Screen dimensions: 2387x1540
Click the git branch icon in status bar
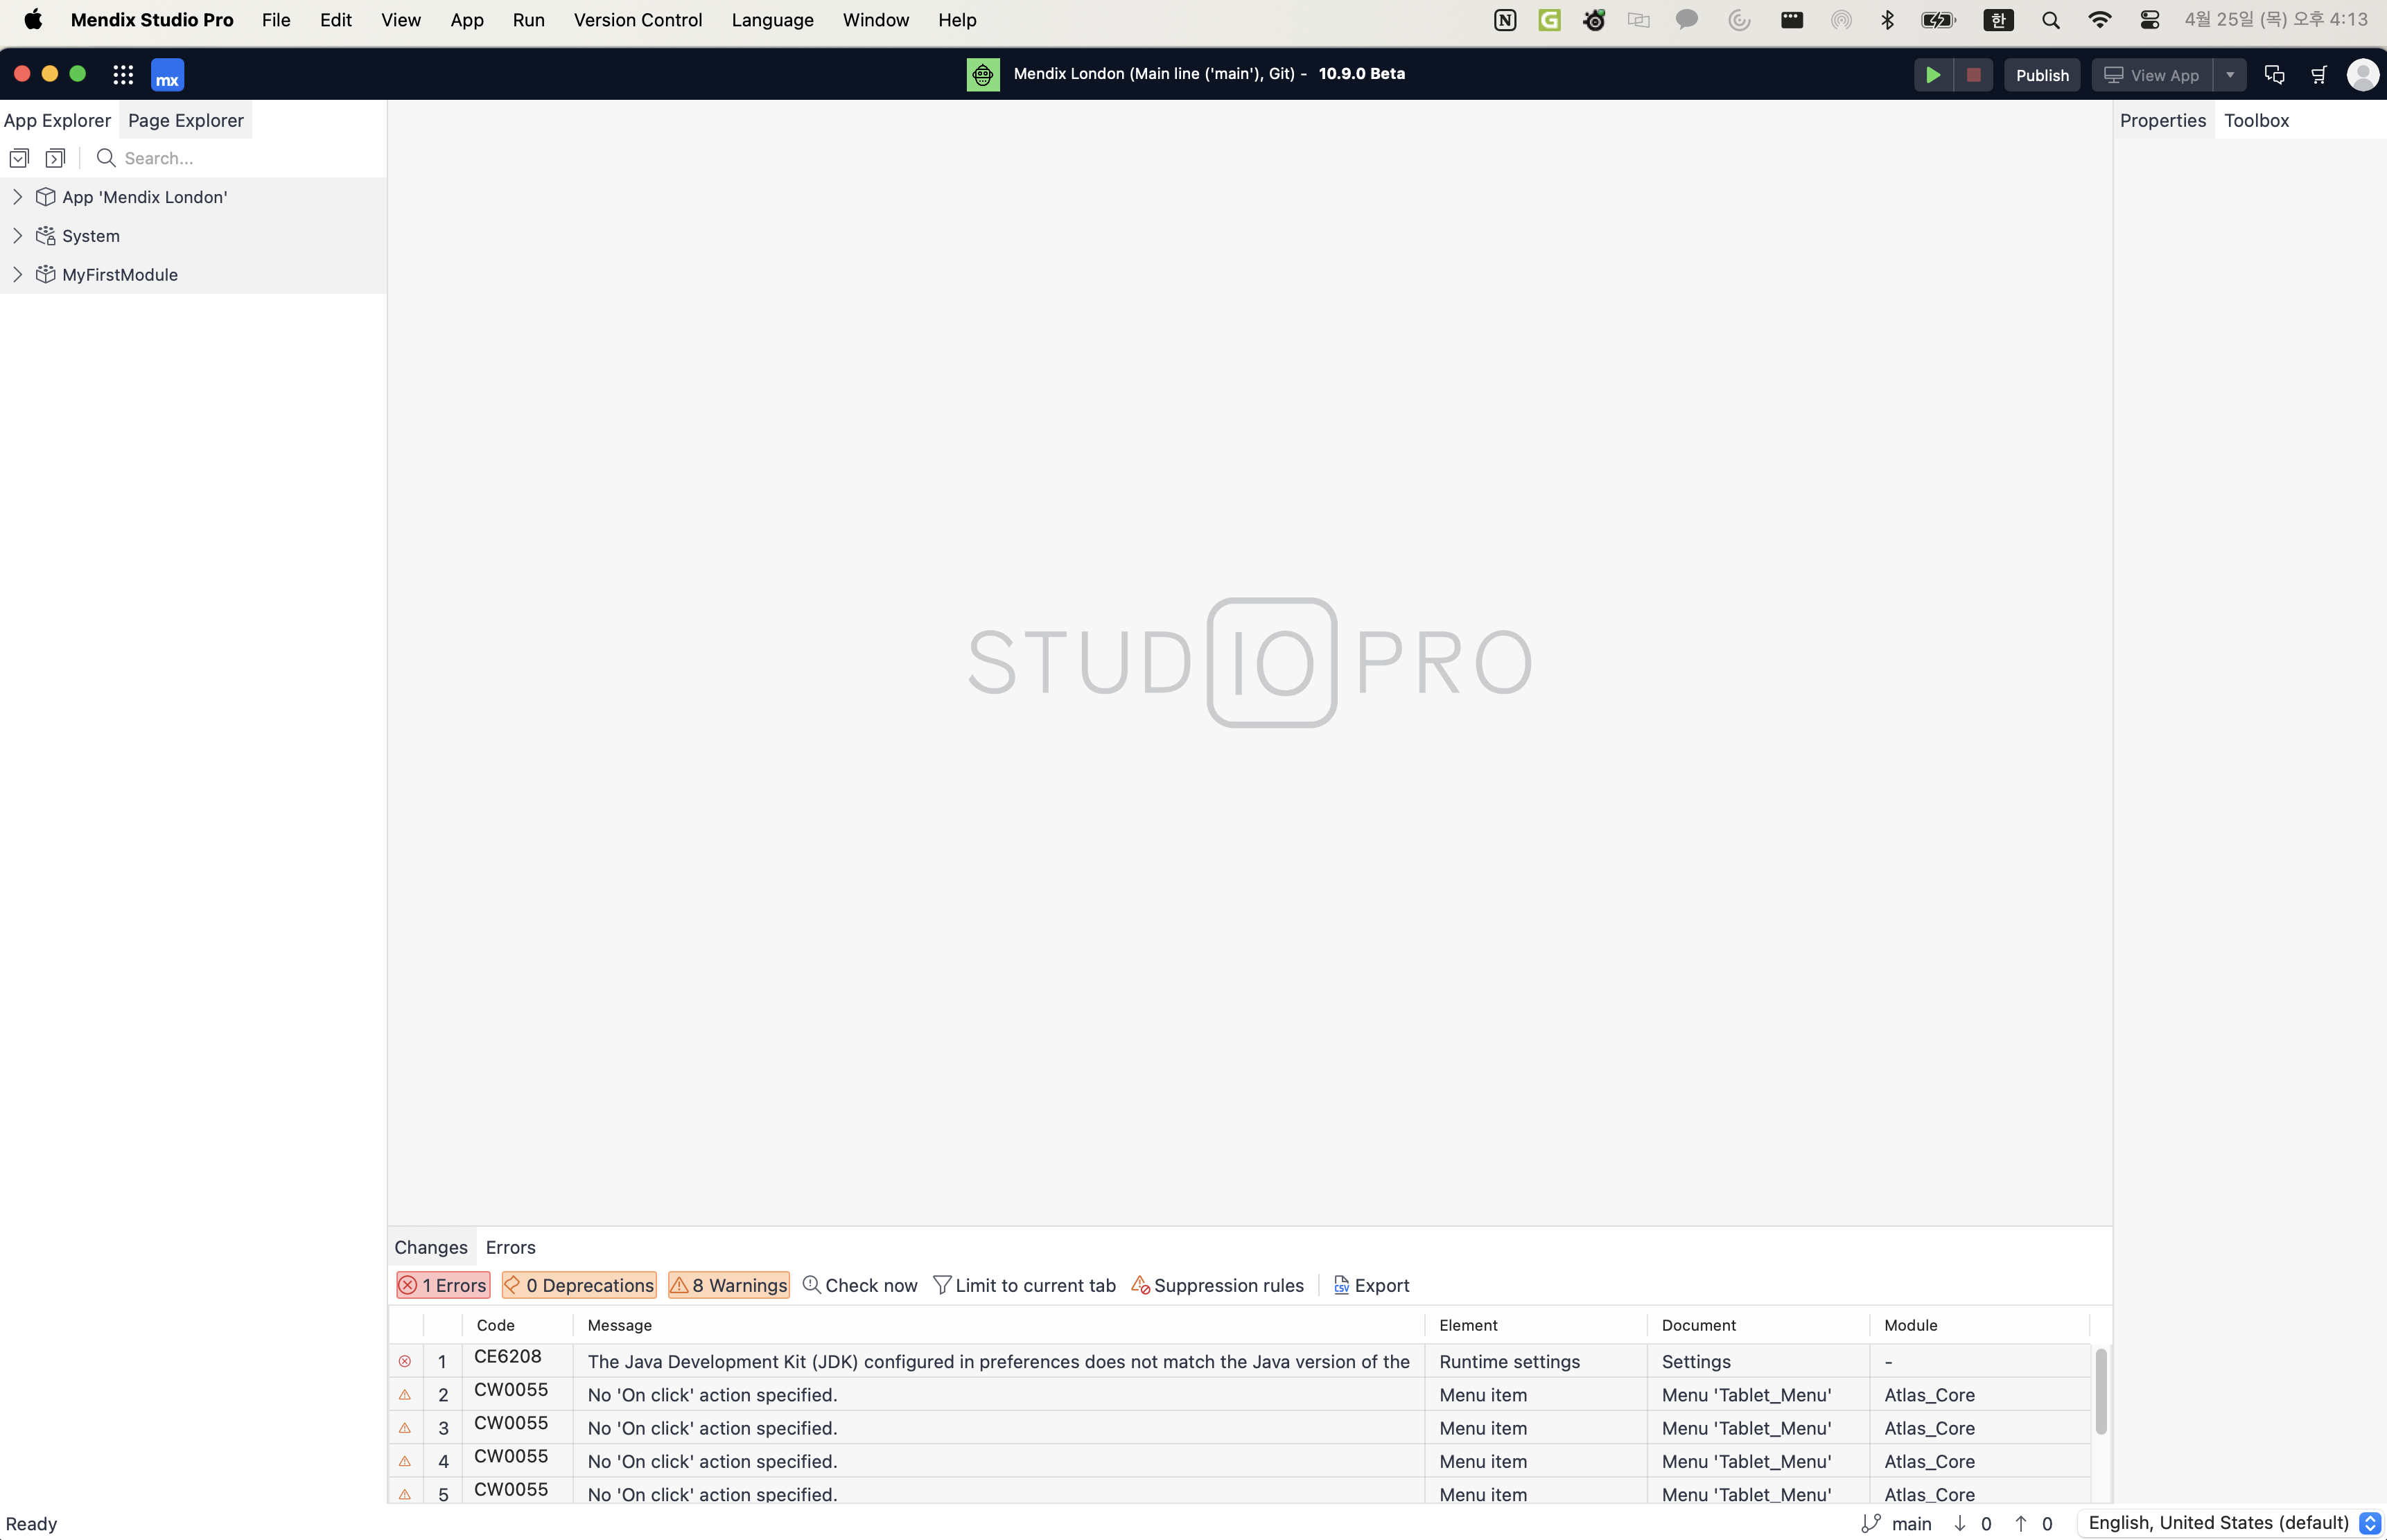pyautogui.click(x=1871, y=1523)
